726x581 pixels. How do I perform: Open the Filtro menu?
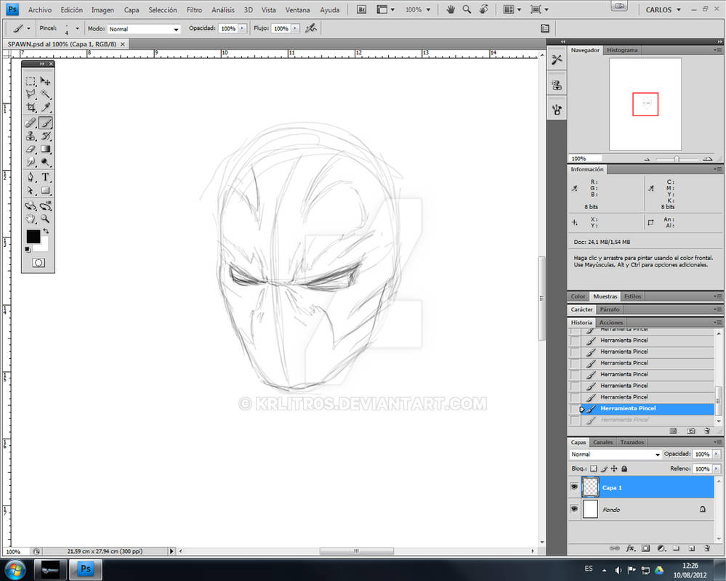[x=193, y=9]
